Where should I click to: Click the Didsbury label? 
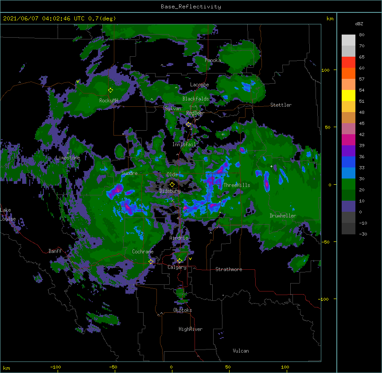(x=170, y=191)
